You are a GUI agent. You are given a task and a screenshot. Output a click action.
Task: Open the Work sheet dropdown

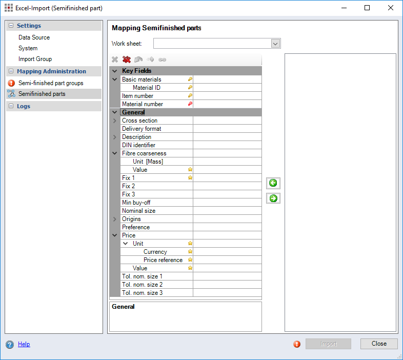(x=275, y=44)
